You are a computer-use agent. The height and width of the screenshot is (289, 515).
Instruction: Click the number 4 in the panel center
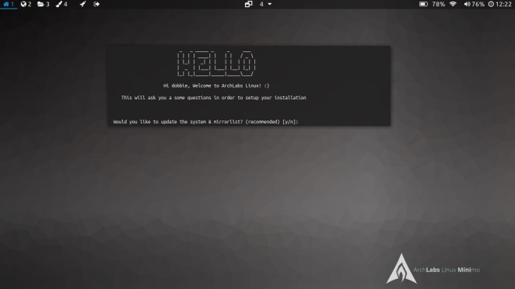click(261, 4)
